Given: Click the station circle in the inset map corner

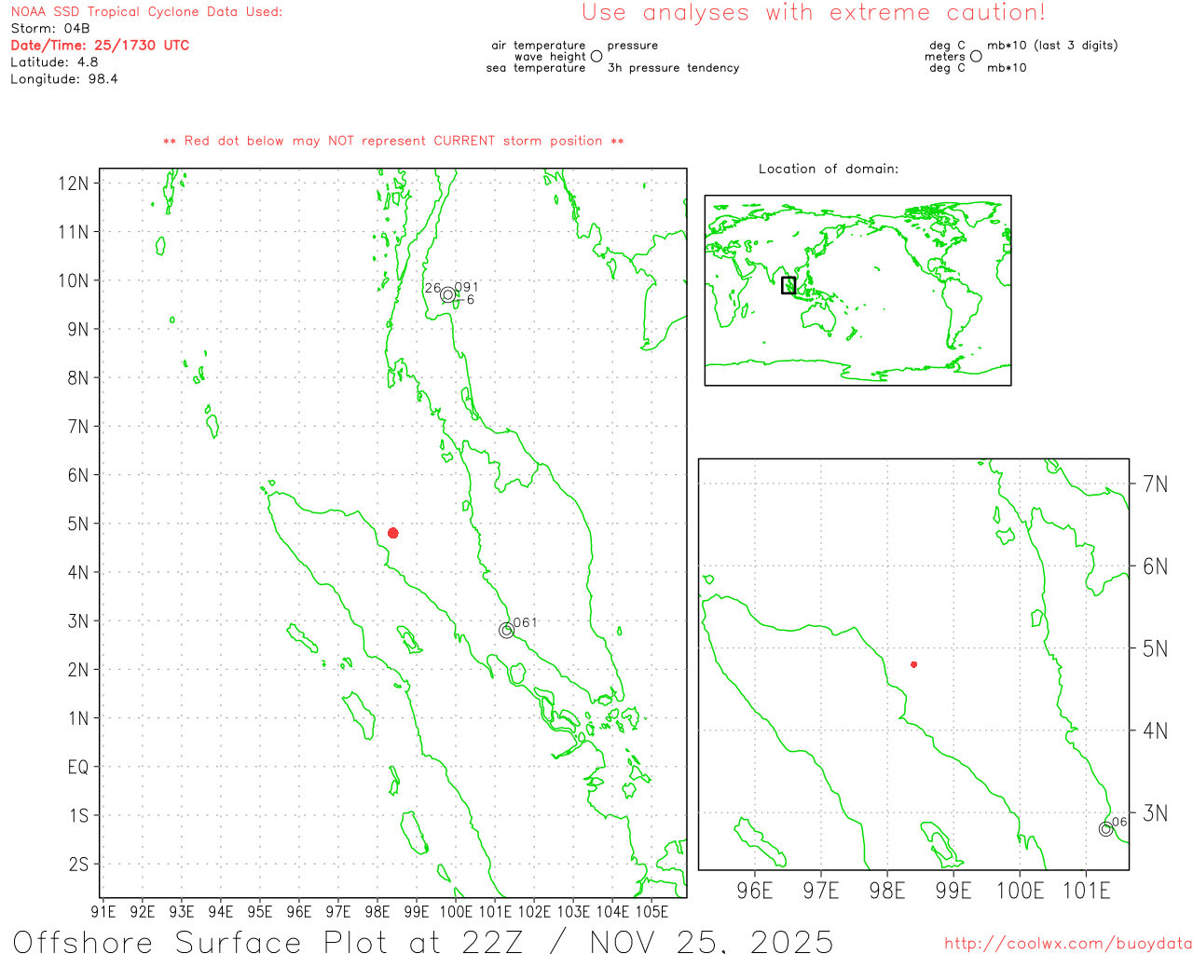Looking at the screenshot, I should (x=1105, y=829).
